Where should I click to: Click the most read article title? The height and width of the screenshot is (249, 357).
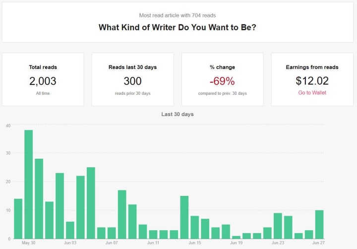point(177,27)
